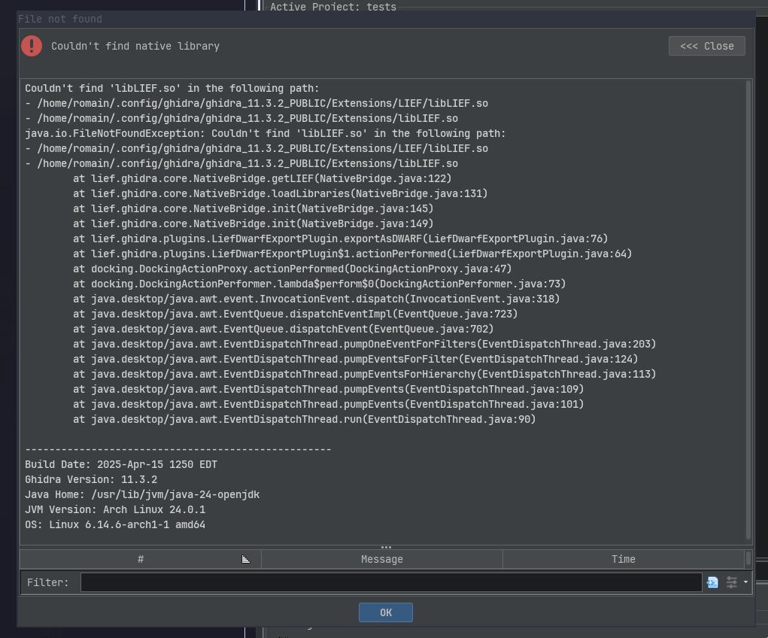
Task: Click the java.io.FileNotFoundException line
Action: click(x=265, y=133)
